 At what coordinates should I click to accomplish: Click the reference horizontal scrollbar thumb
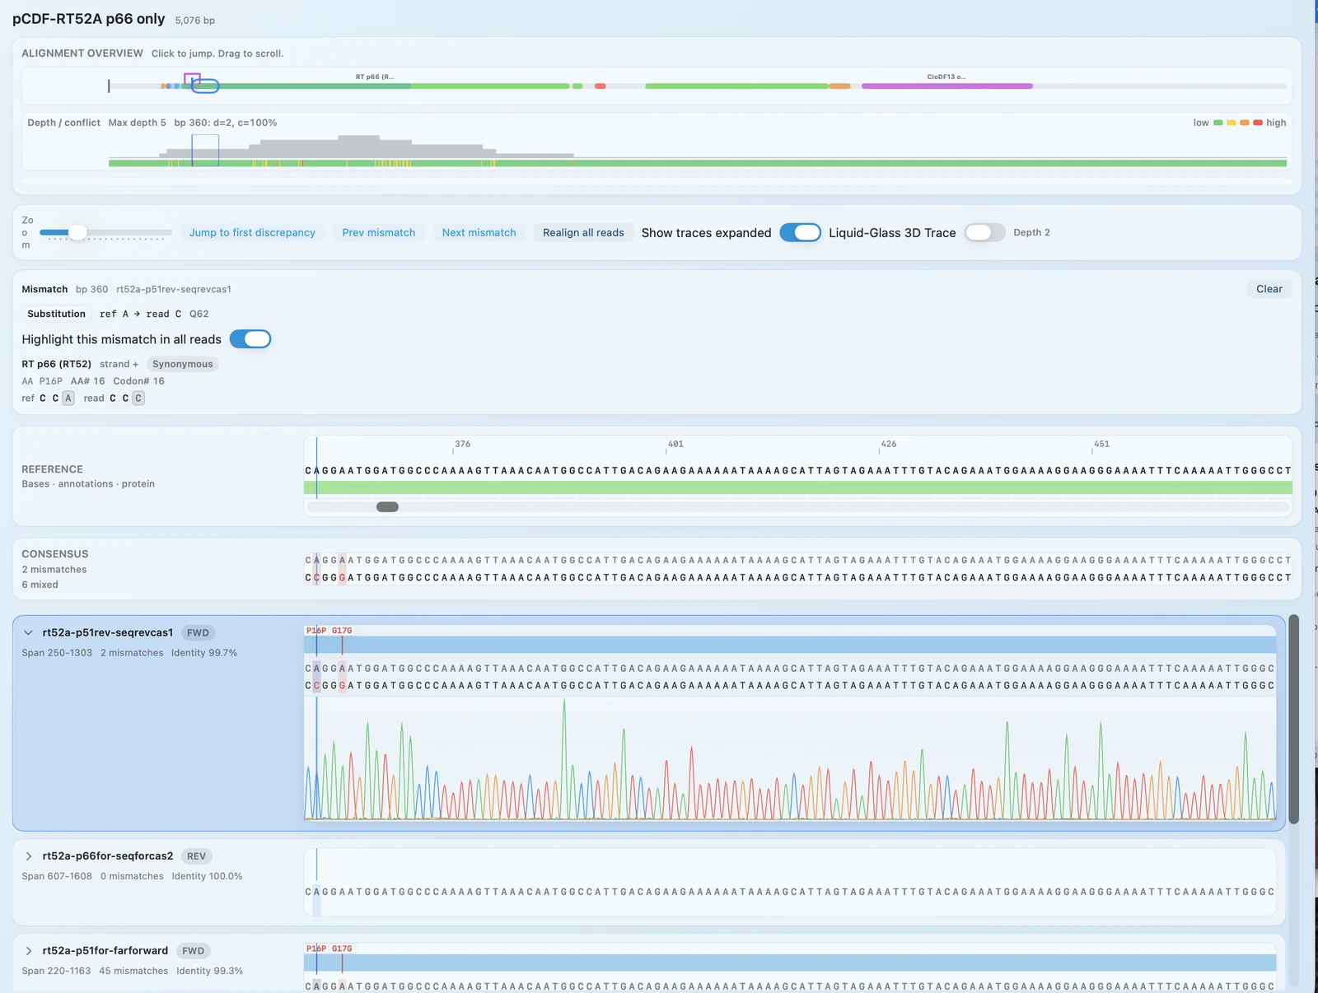387,507
